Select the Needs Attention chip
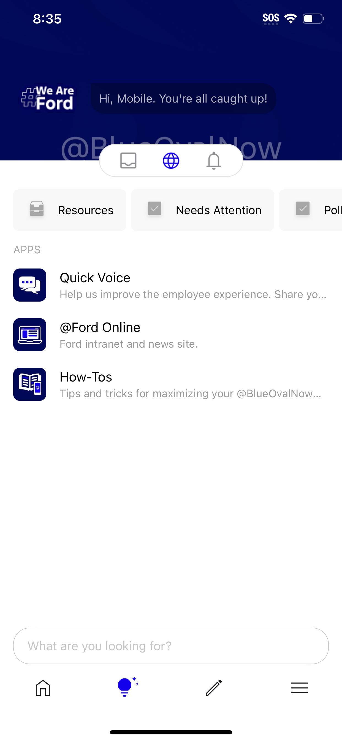This screenshot has width=342, height=741. tap(203, 210)
